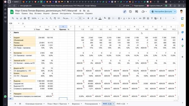The width and height of the screenshot is (189, 106).
Task: Toggle bold formatting
Action: 88,18
